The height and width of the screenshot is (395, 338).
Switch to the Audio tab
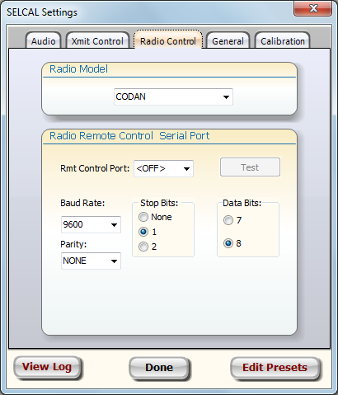tap(43, 40)
